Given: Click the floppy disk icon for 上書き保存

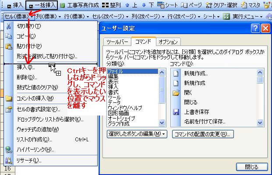Looking at the screenshot, I should 176,112.
